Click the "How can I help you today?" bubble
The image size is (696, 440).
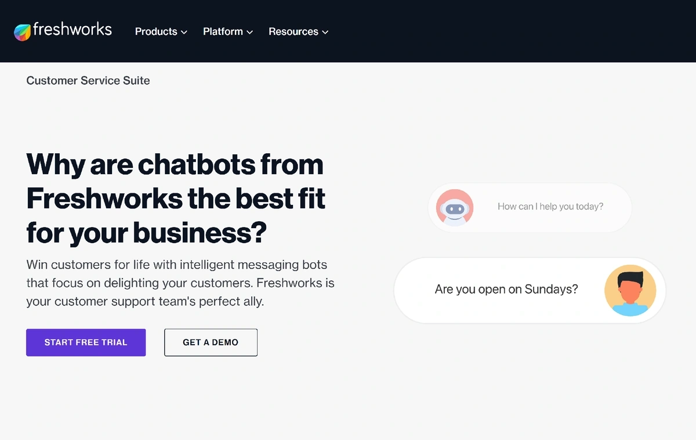click(530, 207)
